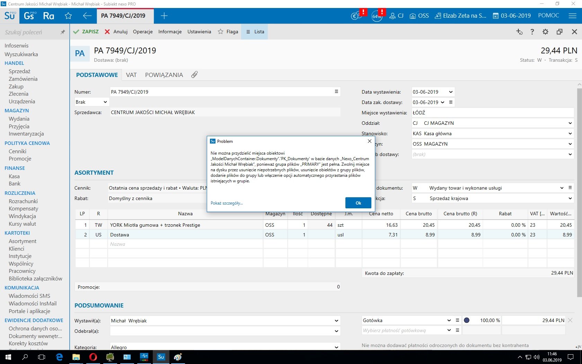
Task: Click the Pokaż szczegóły link
Action: [x=227, y=203]
